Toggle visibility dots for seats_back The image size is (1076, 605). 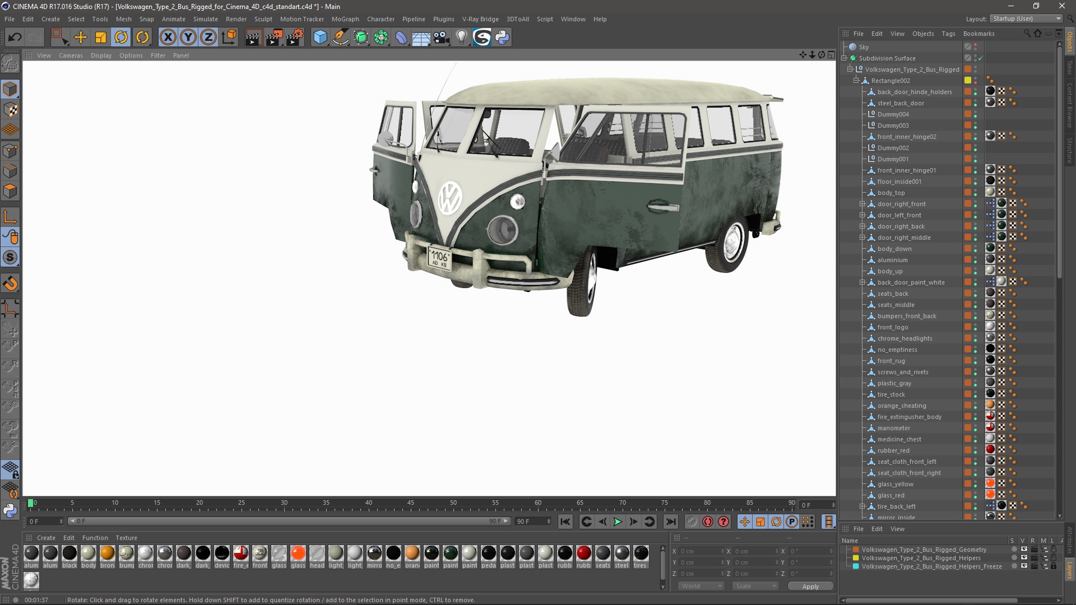coord(975,294)
